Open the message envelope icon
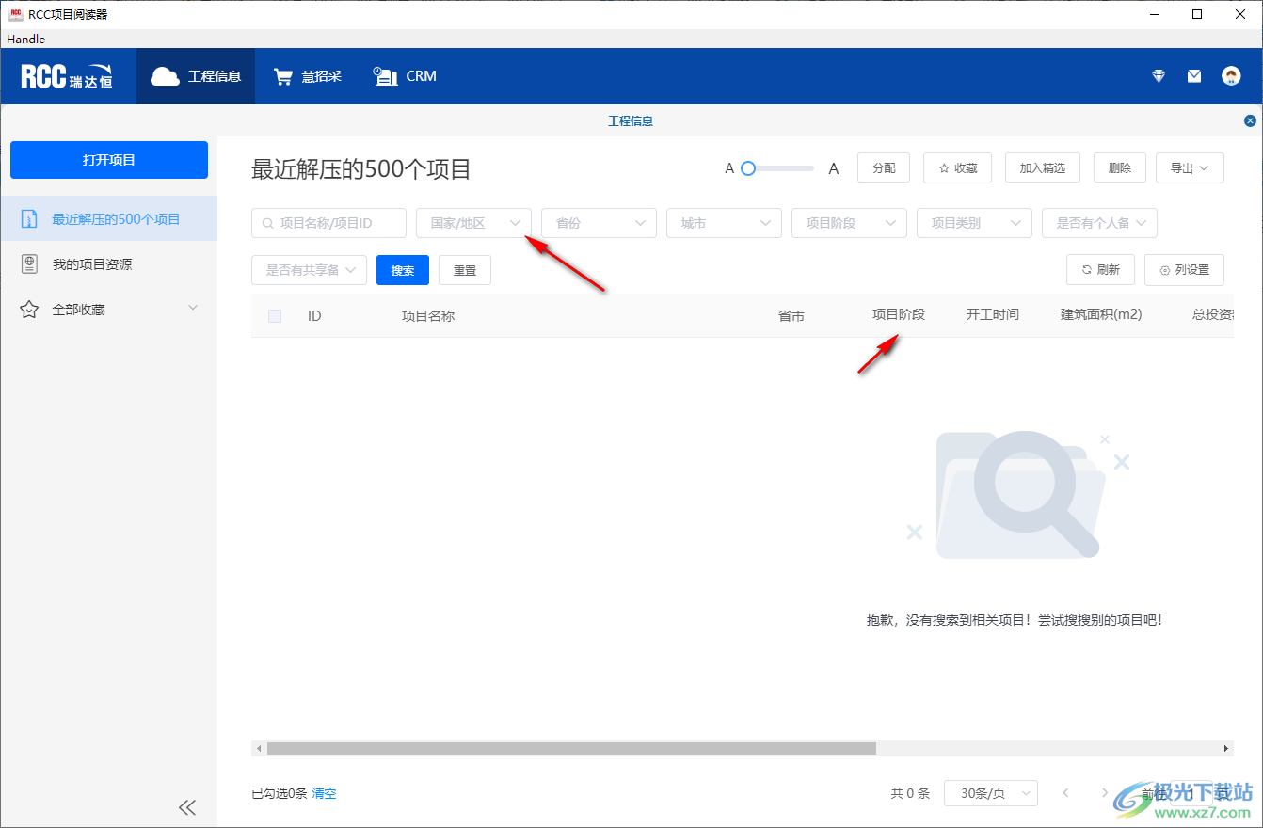1263x828 pixels. pyautogui.click(x=1194, y=76)
